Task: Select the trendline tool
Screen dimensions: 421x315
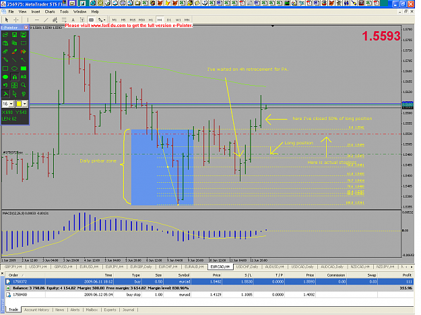Action: point(46,20)
